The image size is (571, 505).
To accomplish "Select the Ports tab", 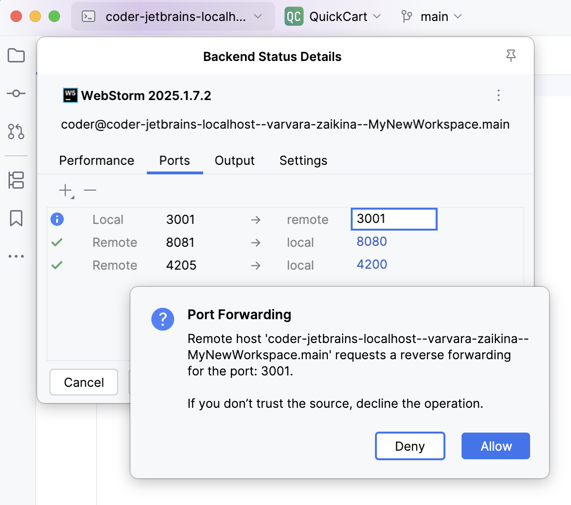I will click(x=175, y=161).
